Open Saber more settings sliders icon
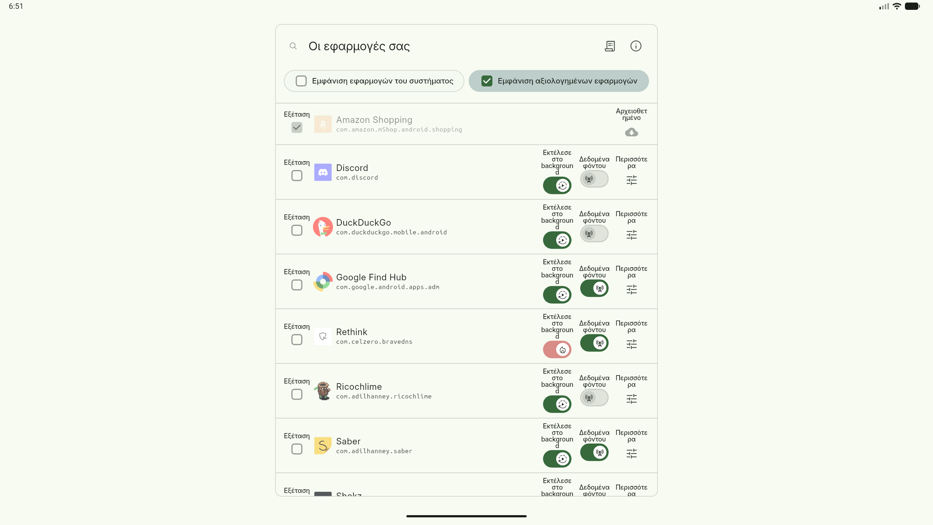 (x=632, y=454)
